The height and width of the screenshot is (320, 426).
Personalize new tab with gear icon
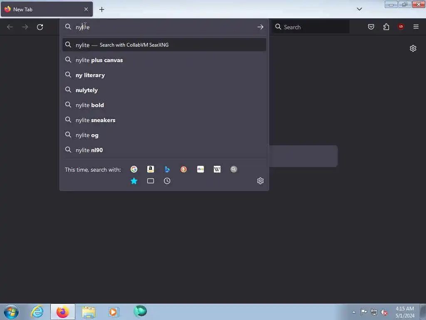coord(413,48)
